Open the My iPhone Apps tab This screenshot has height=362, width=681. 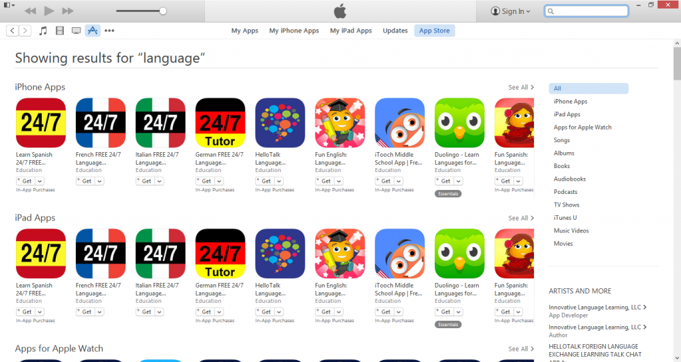[x=294, y=31]
